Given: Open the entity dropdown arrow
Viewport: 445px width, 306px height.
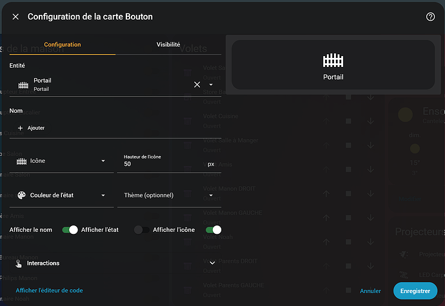Looking at the screenshot, I should tap(211, 84).
